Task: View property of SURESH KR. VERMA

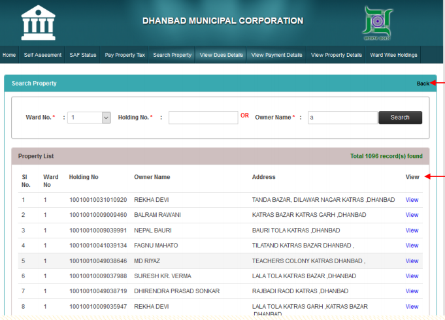Action: click(x=412, y=276)
